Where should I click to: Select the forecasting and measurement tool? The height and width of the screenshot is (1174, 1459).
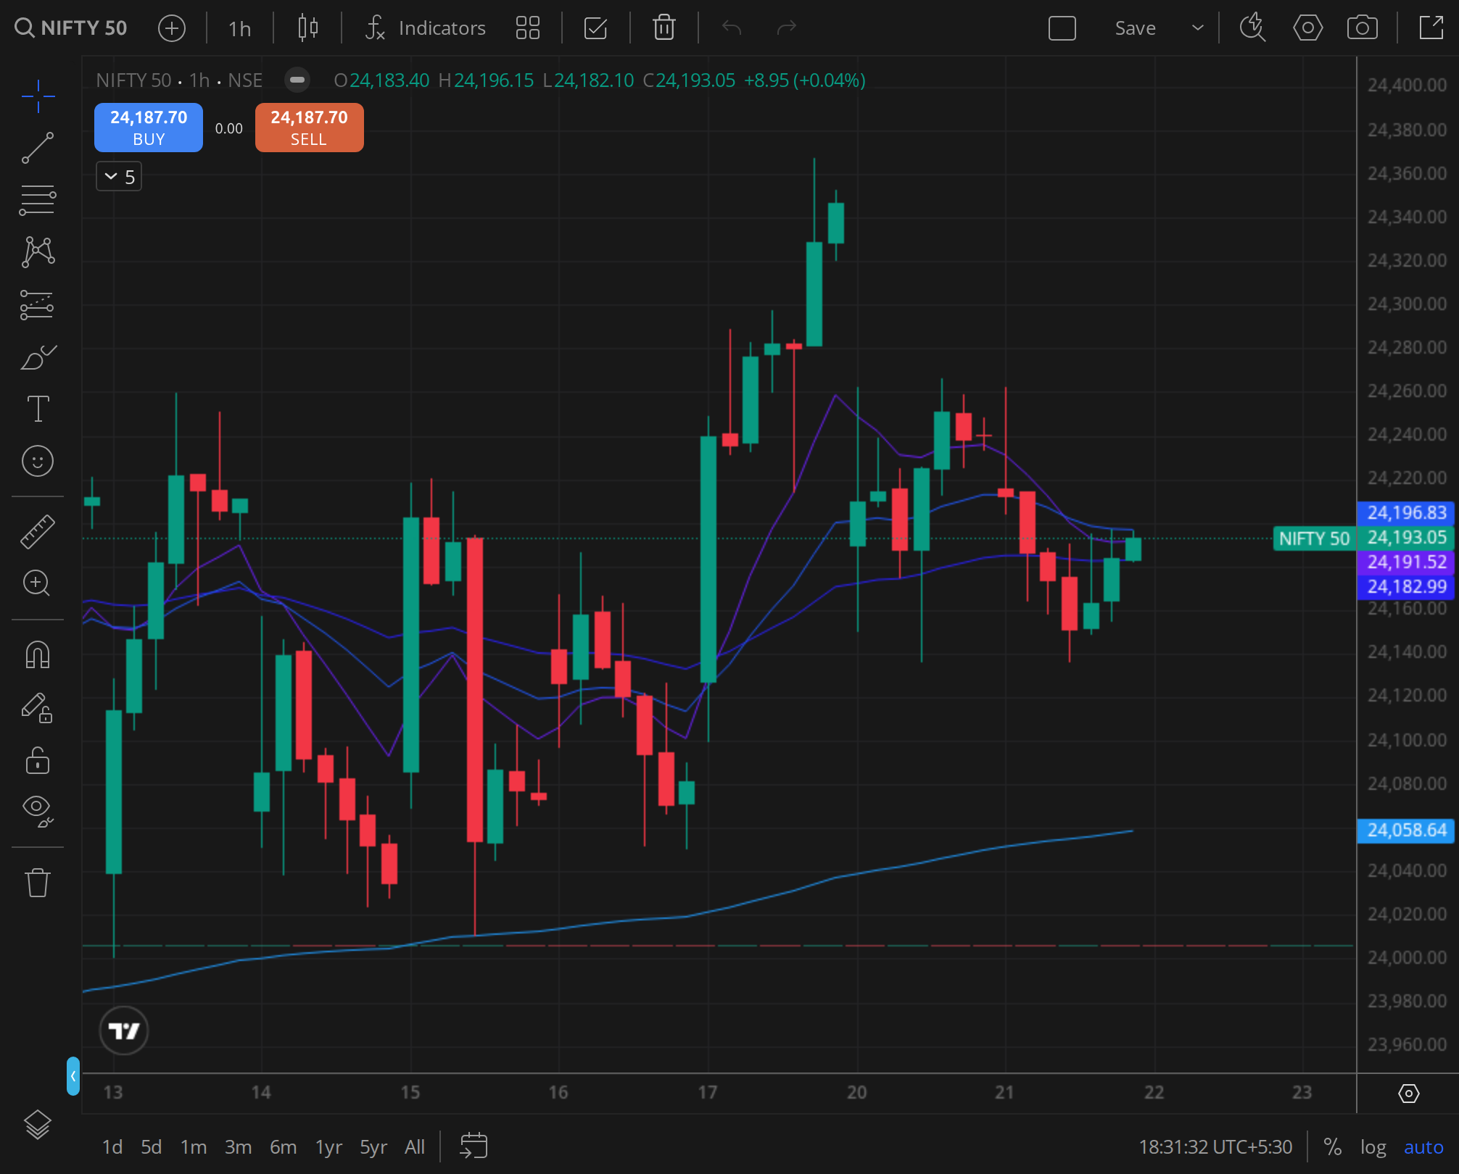pos(38,304)
